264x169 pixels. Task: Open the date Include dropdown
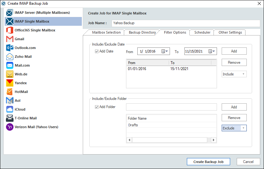[x=234, y=74]
